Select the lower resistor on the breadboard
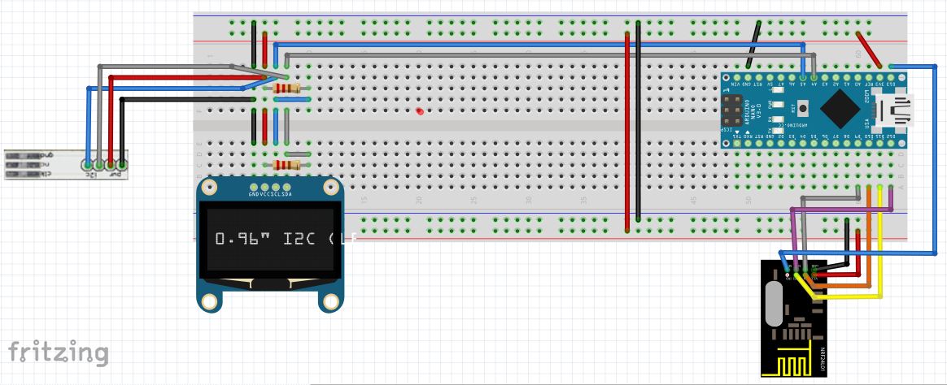This screenshot has height=385, width=947. tap(286, 165)
